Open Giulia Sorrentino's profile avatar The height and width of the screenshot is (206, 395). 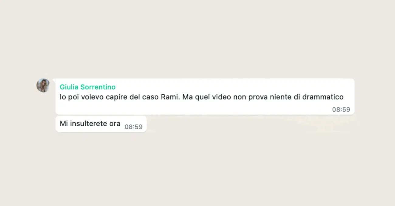(43, 86)
